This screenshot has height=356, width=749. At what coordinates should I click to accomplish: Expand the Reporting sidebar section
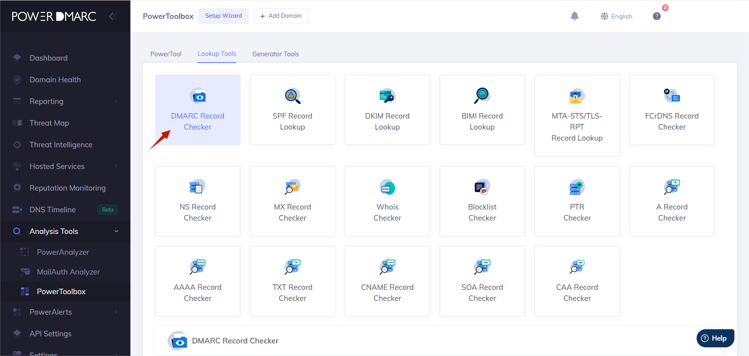point(46,101)
